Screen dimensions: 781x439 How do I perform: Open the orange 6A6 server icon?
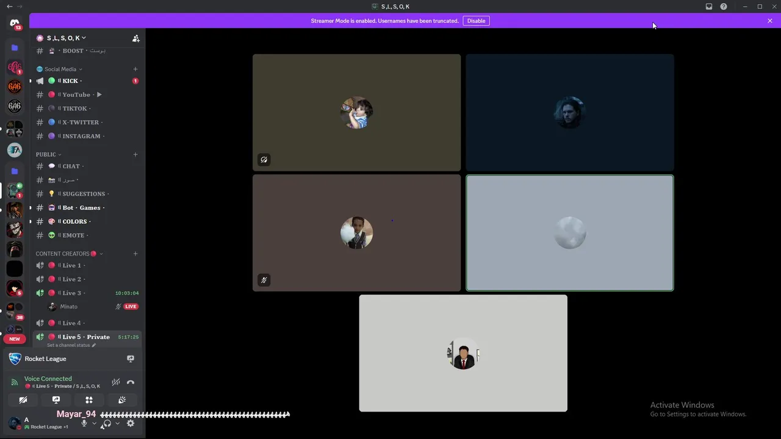[x=15, y=87]
